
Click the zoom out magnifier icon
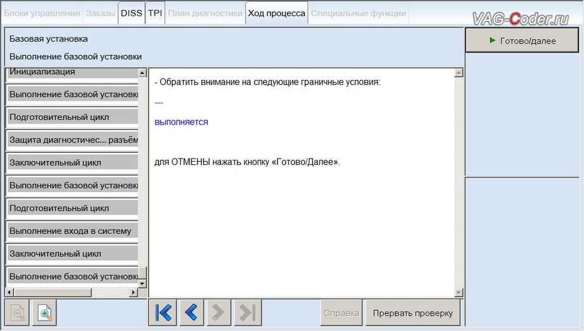pos(17,313)
